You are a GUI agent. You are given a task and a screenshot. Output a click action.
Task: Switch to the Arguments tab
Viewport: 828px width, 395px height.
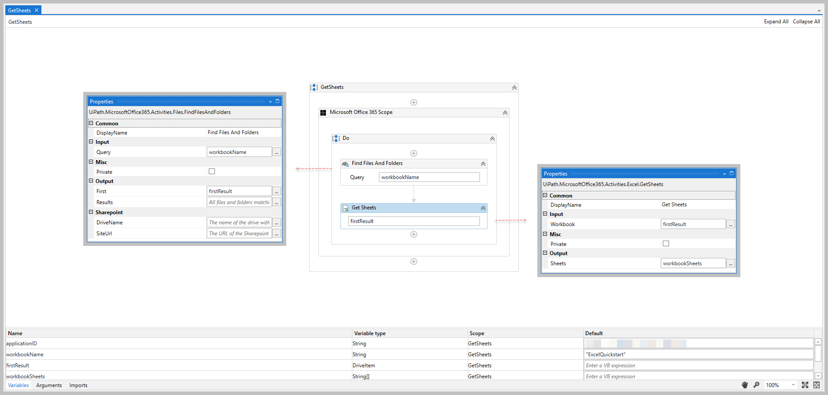click(x=49, y=385)
